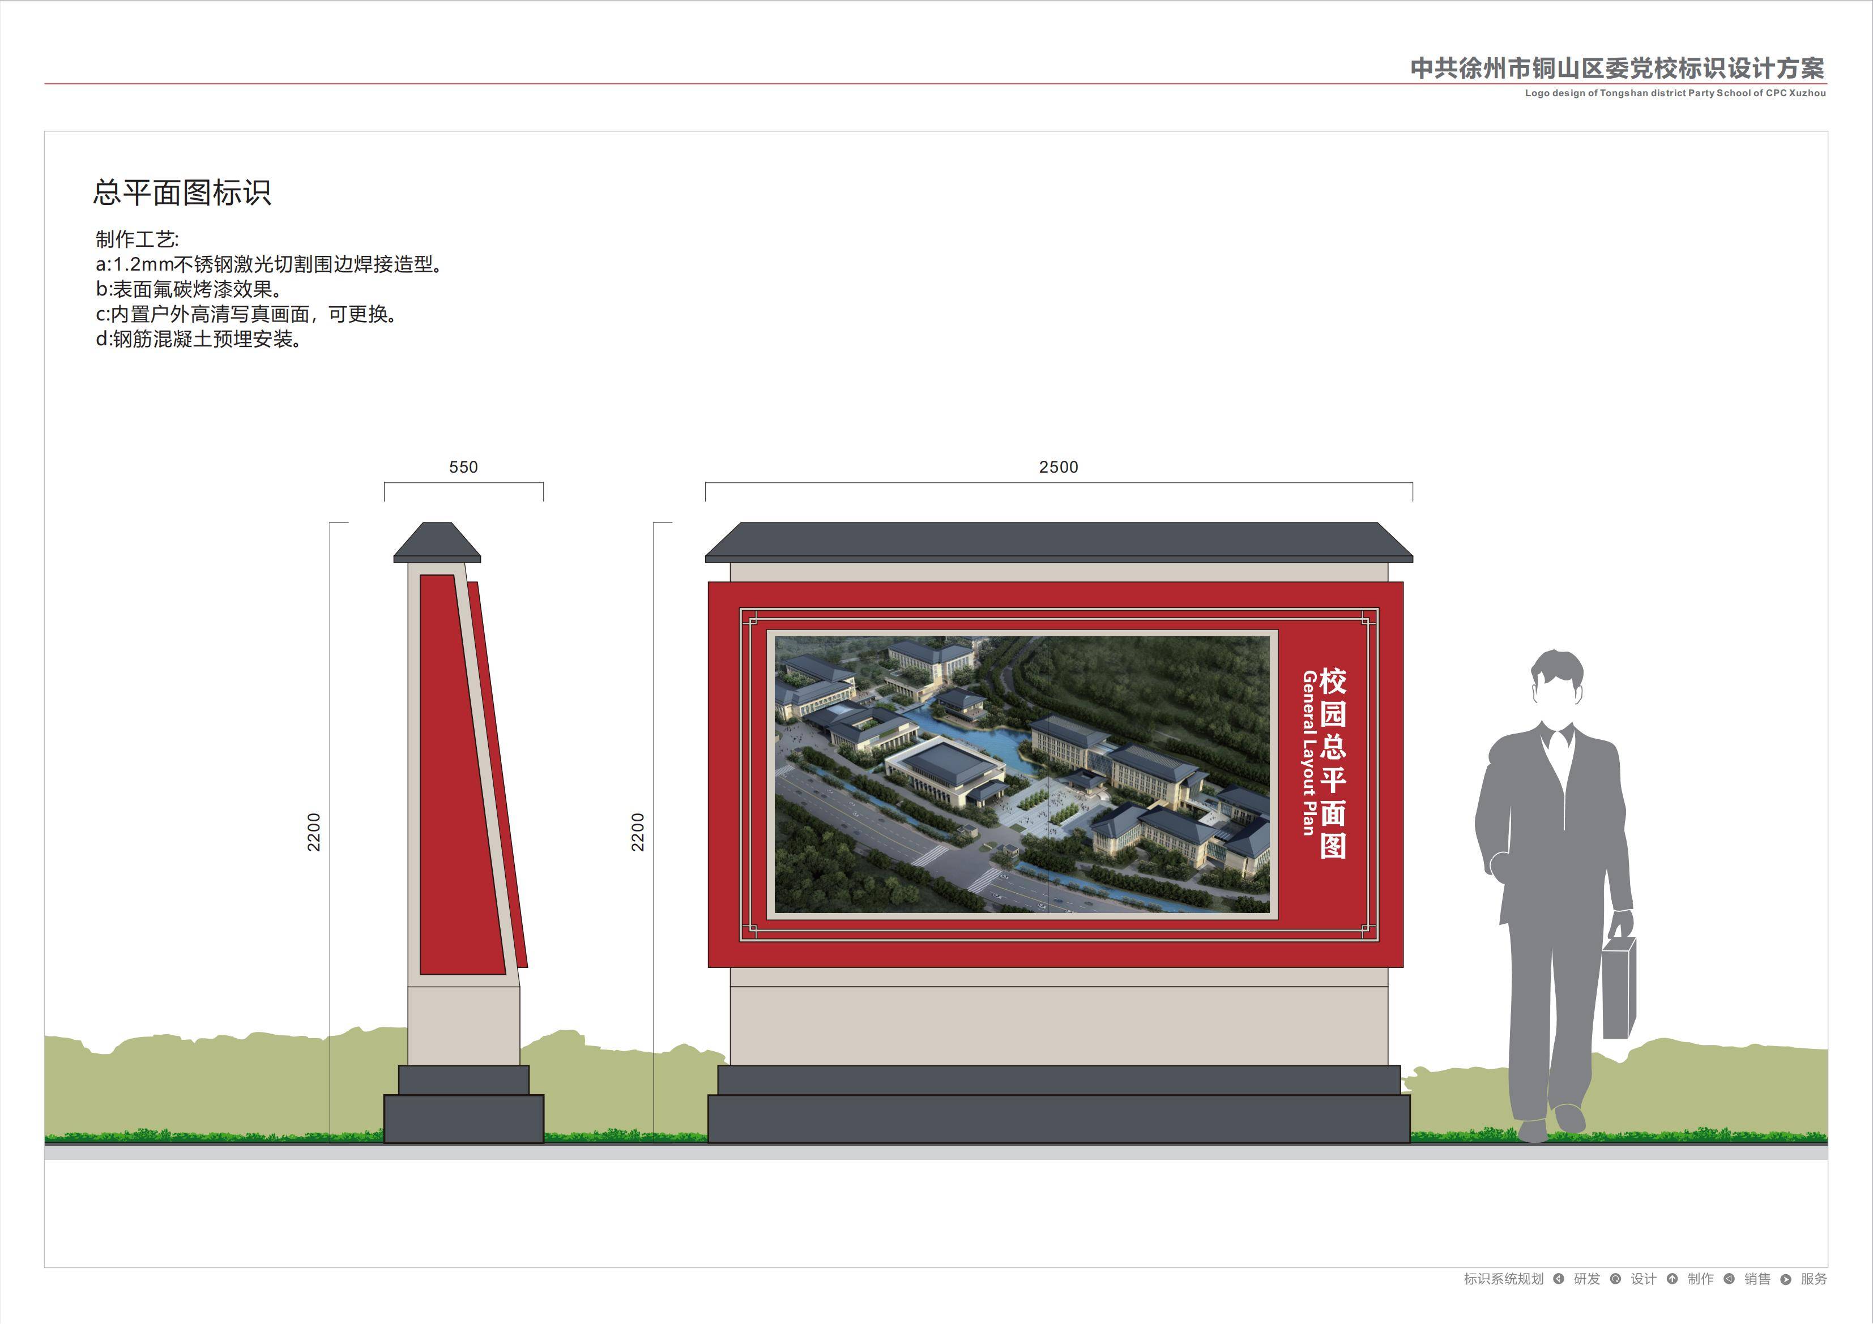Click the aerial campus rendering image
The image size is (1873, 1324).
(1021, 774)
